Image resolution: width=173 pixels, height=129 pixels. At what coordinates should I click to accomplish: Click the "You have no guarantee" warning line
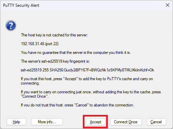coord(76,53)
